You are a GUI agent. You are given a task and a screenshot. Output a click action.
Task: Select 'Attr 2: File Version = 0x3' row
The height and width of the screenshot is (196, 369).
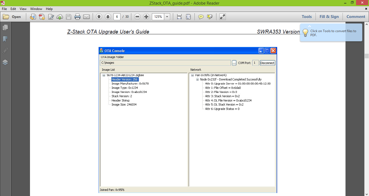(x=221, y=92)
